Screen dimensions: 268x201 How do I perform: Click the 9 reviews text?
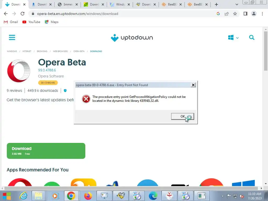[14, 91]
